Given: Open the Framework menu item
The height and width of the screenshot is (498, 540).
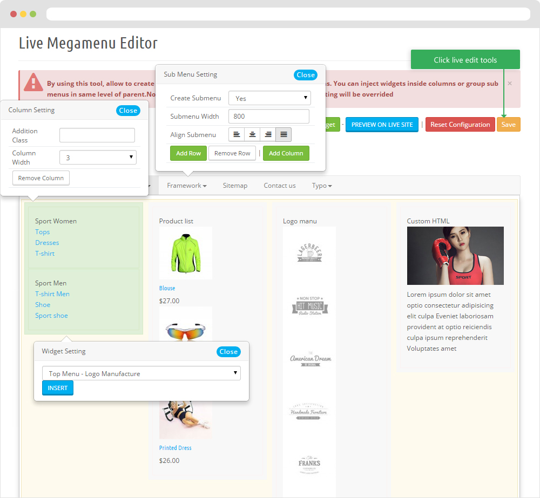Looking at the screenshot, I should 186,186.
